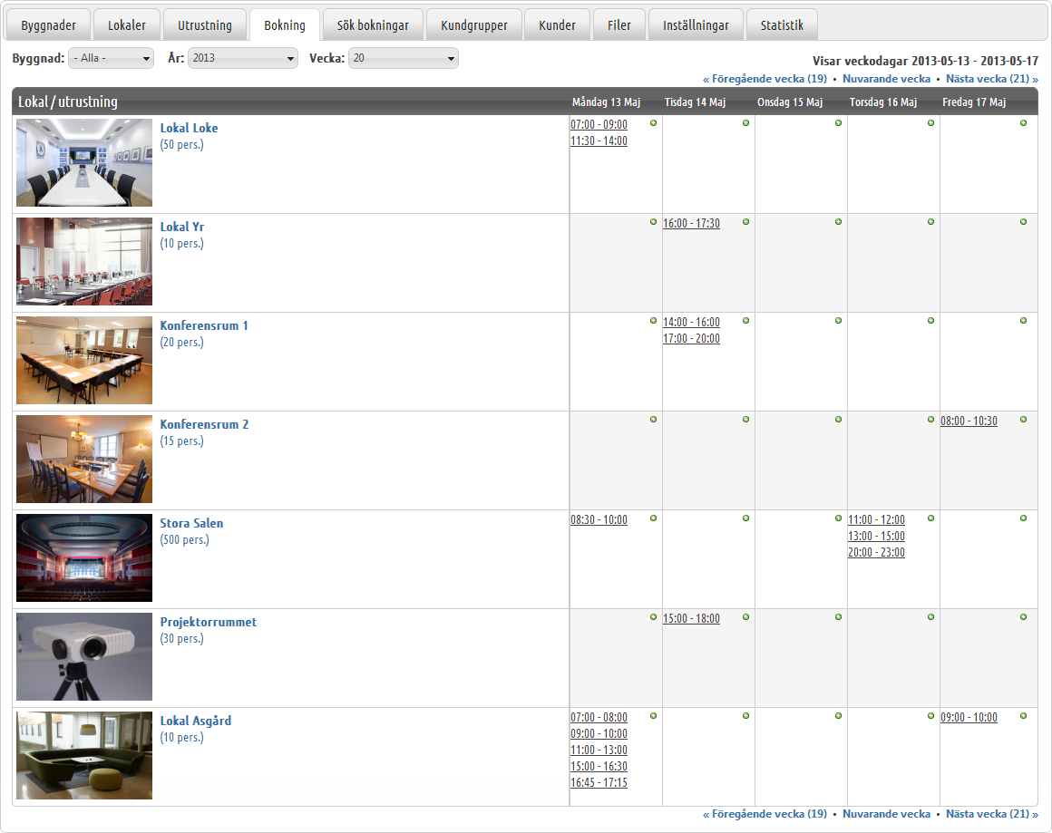Open Stora Salen booking 20:00 - 23:00

[876, 553]
